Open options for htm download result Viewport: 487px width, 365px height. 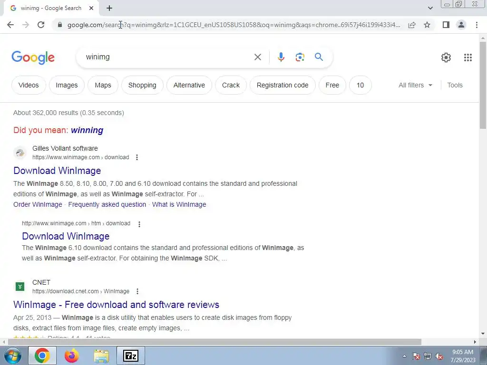tap(139, 224)
